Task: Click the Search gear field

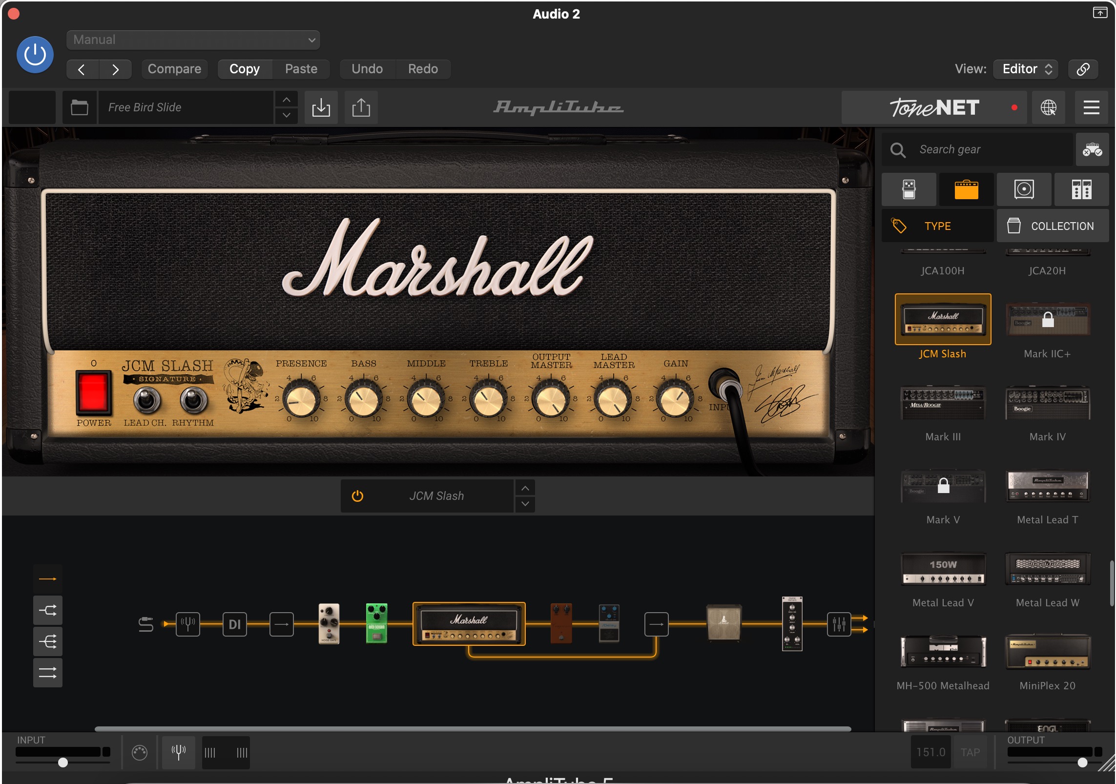Action: pyautogui.click(x=977, y=149)
